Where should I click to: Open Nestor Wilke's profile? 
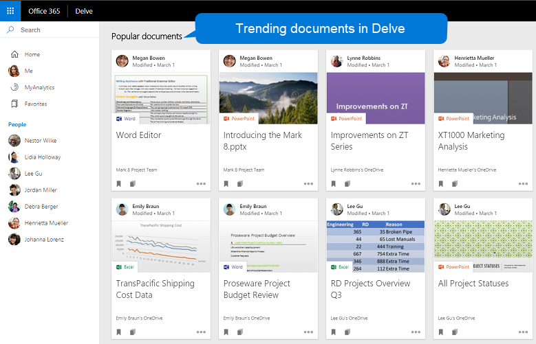click(41, 141)
